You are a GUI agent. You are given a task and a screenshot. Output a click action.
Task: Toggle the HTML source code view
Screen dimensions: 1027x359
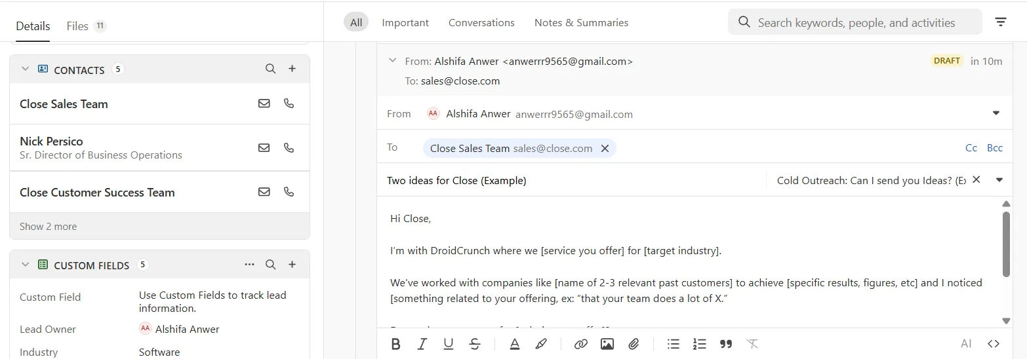point(994,344)
